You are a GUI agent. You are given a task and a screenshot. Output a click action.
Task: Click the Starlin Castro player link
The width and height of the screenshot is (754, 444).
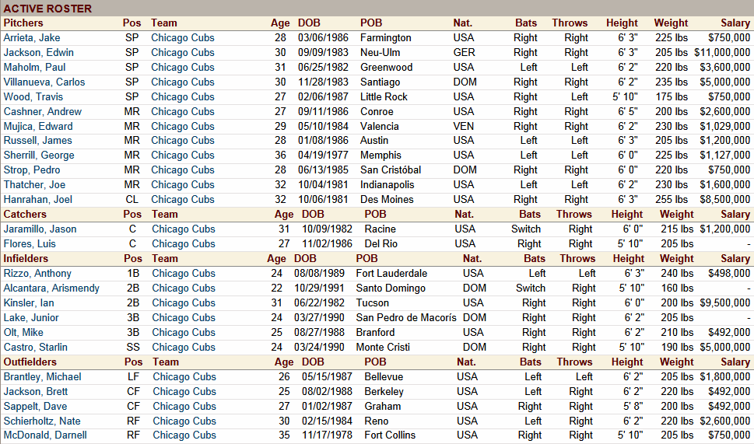(x=36, y=347)
